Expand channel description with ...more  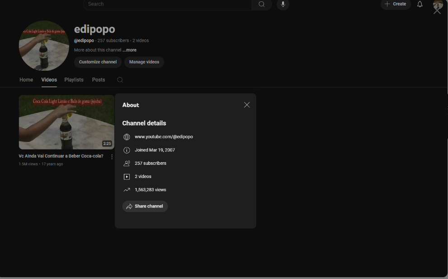point(129,50)
